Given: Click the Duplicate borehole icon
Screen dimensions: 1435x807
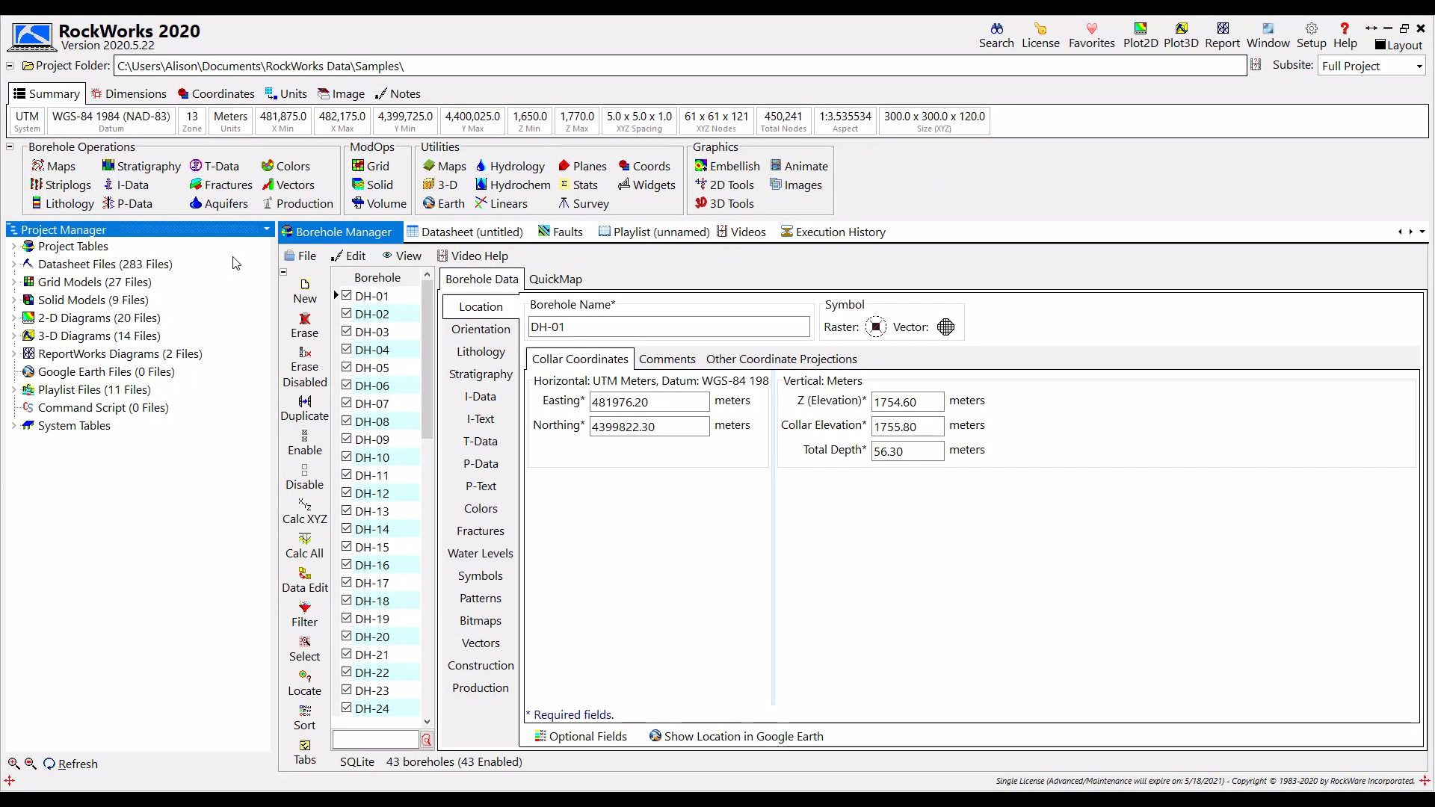Looking at the screenshot, I should 305,409.
